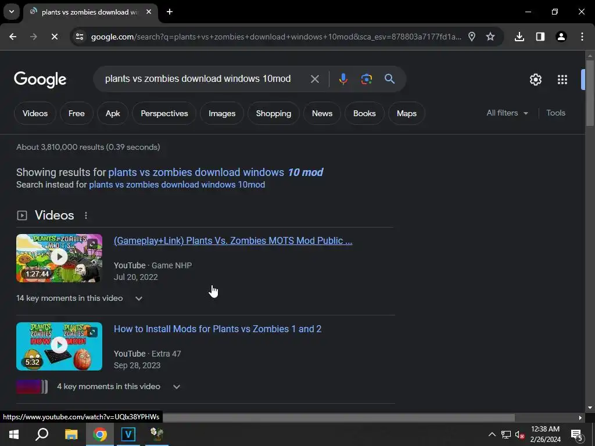Switch to the Shopping tab
The height and width of the screenshot is (446, 595).
pos(274,113)
